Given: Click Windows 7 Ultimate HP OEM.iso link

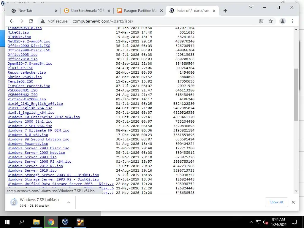Looking at the screenshot, I should (38, 131).
